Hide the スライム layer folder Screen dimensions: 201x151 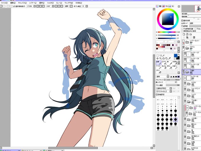(x=184, y=47)
